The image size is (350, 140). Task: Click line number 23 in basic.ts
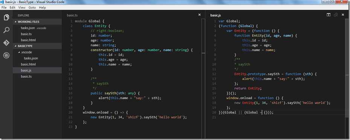(x=70, y=127)
